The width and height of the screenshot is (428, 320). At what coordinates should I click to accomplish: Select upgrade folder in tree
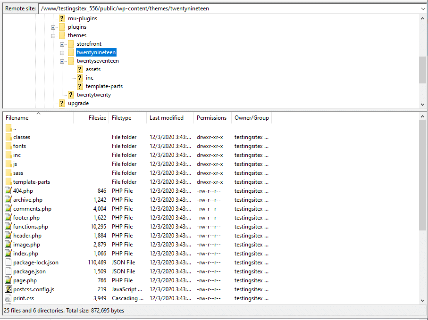[x=78, y=103]
